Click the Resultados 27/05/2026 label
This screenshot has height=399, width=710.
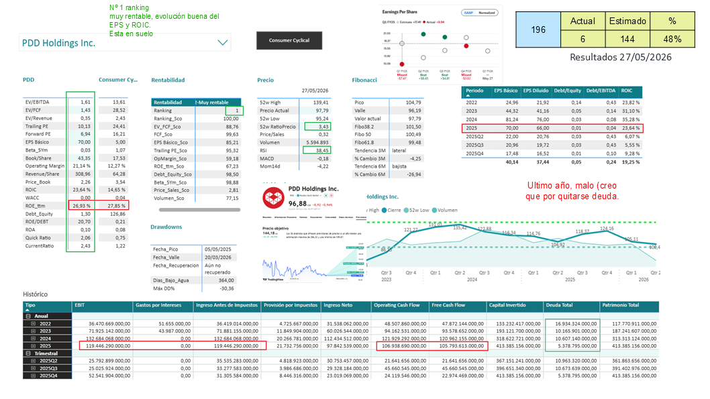(x=620, y=57)
